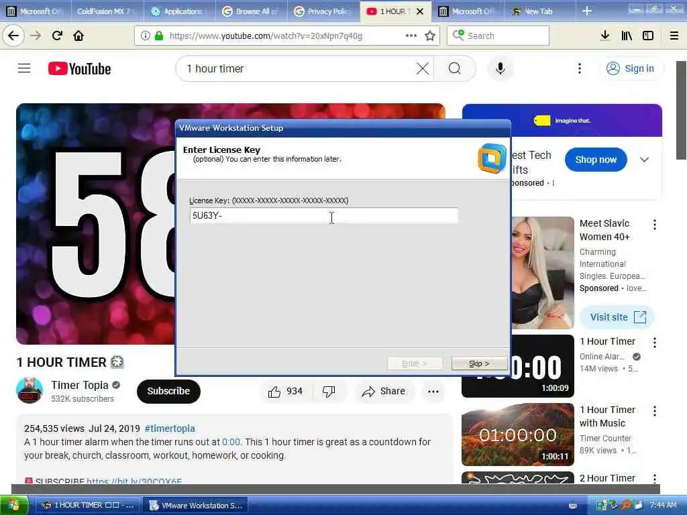Click into the License Key field
Viewport: 687px width, 515px height.
(x=324, y=215)
